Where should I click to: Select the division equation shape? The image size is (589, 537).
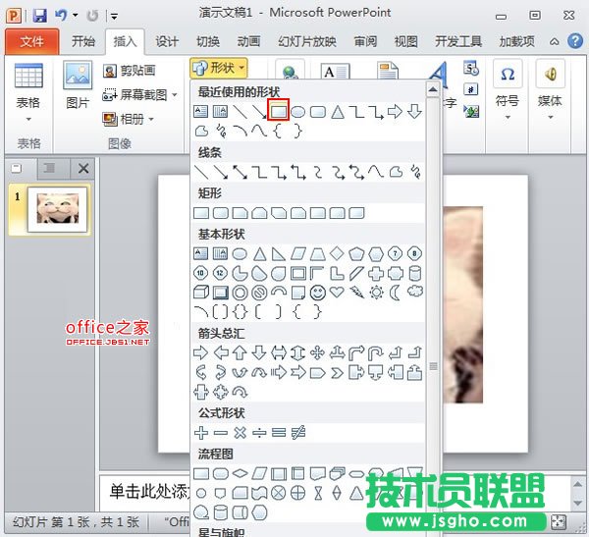259,433
